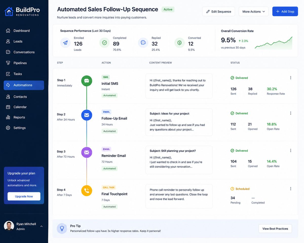The height and width of the screenshot is (243, 304).
Task: Click the Reminder Email step title
Action: coord(114,156)
